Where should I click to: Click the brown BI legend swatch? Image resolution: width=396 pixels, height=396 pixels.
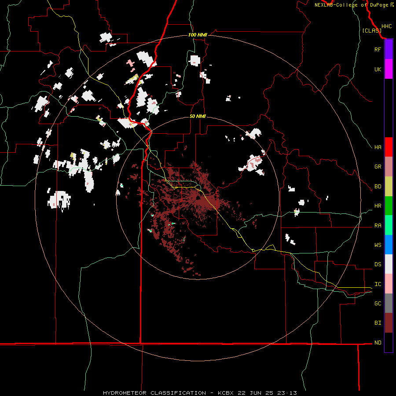(389, 323)
